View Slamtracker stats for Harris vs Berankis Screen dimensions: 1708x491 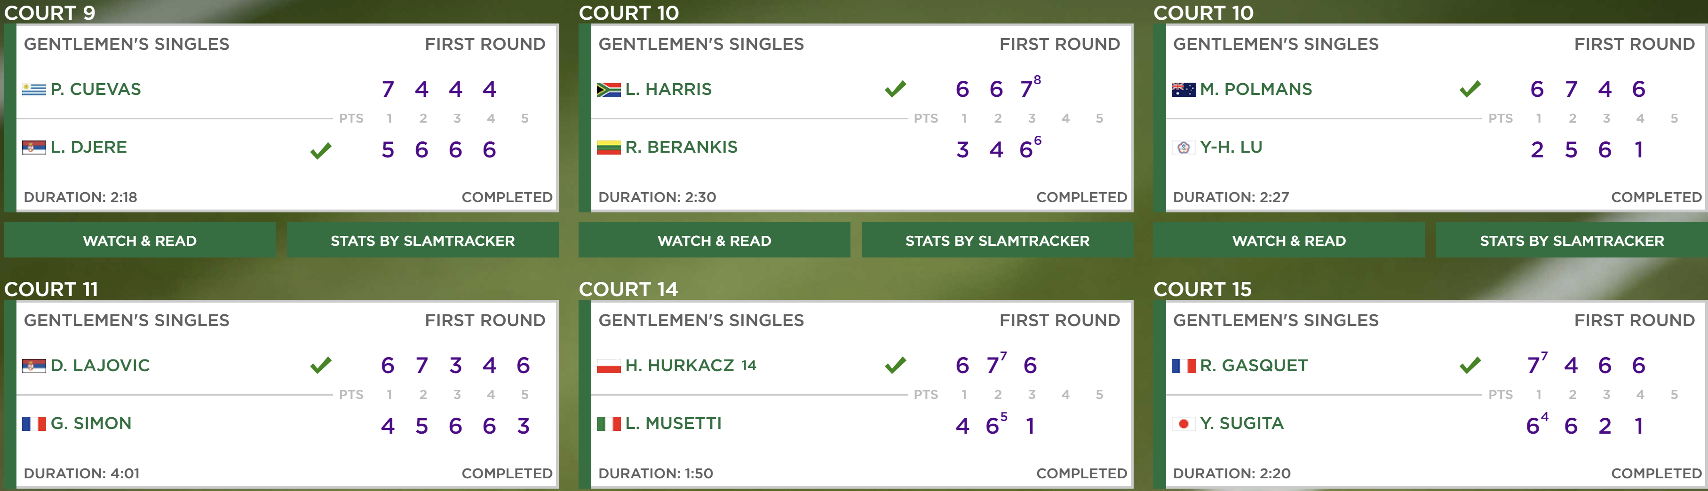[997, 241]
